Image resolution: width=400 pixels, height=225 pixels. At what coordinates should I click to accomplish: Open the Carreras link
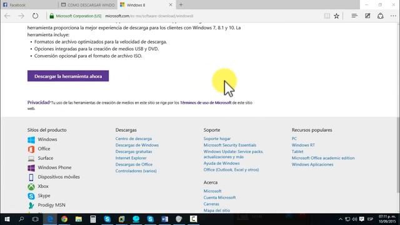[211, 204]
